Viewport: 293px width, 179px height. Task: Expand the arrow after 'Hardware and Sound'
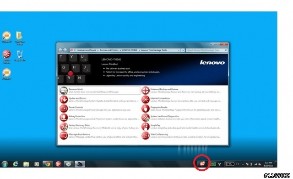tap(98, 50)
